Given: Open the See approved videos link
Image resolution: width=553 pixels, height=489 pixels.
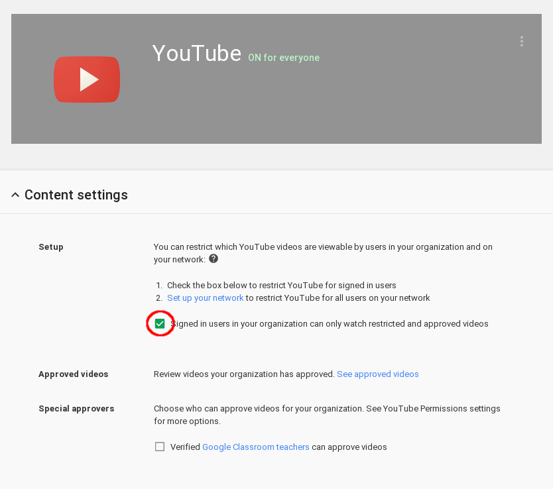Looking at the screenshot, I should pos(378,374).
